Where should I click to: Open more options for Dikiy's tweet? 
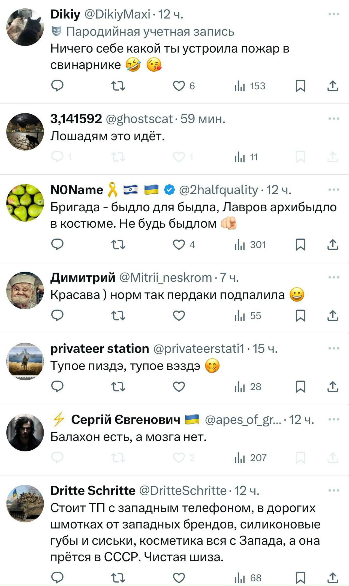pyautogui.click(x=334, y=14)
